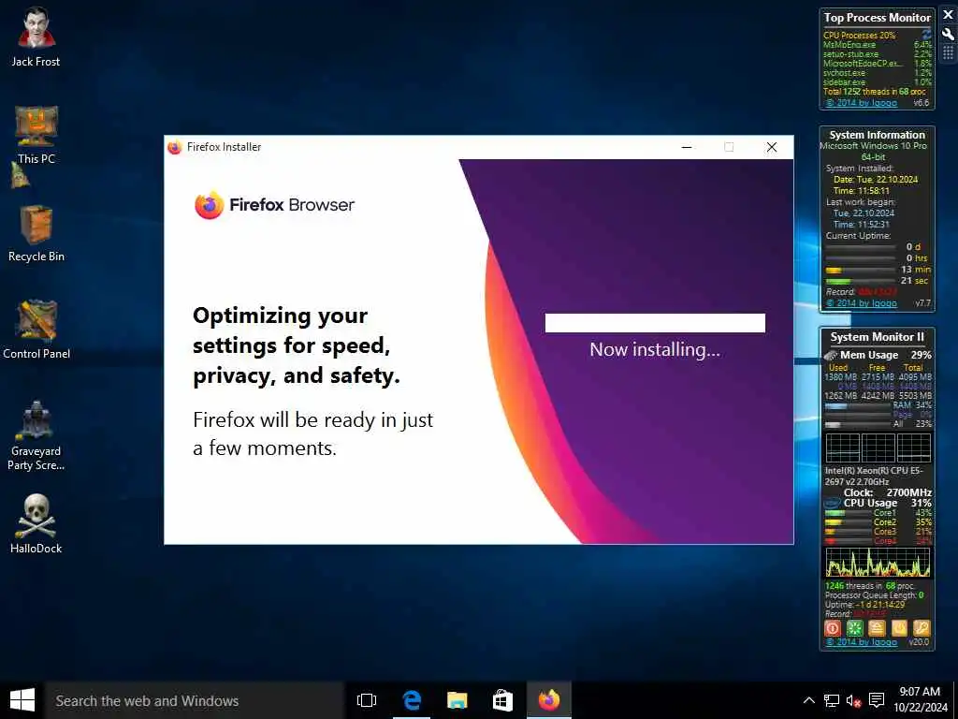
Task: Click the installer progress bar
Action: click(655, 323)
